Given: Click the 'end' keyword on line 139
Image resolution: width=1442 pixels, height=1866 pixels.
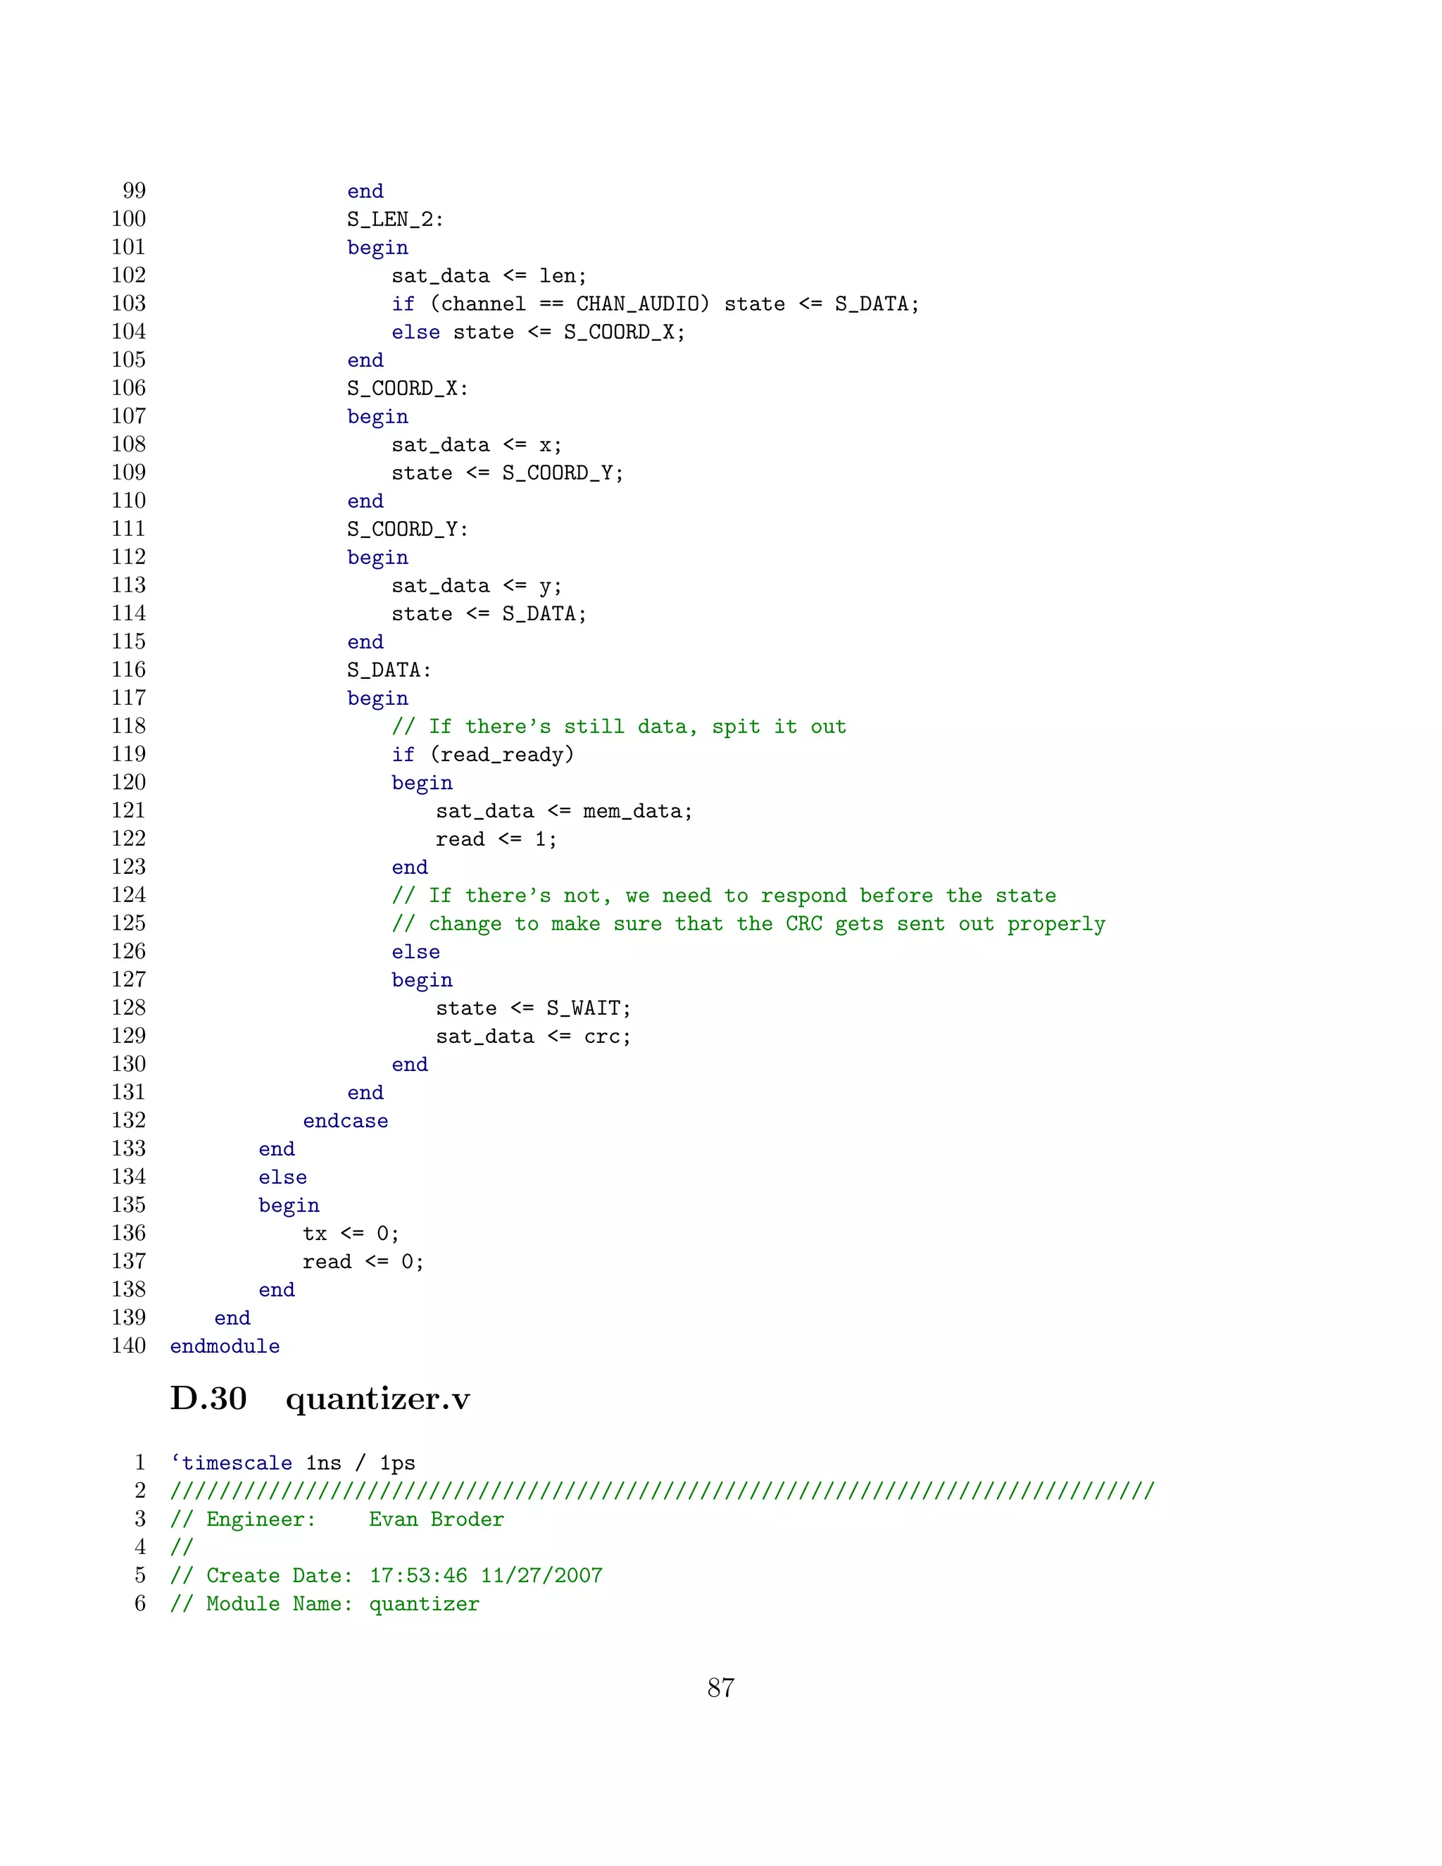Looking at the screenshot, I should click(x=232, y=1318).
